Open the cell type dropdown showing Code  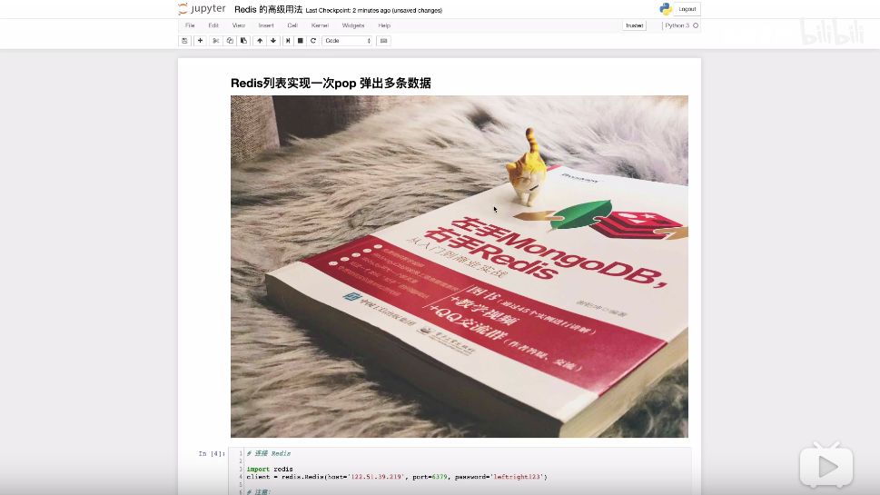[x=348, y=40]
